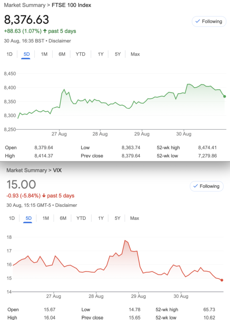Viewport: 230px width, 320px height.
Task: Select the 5D tab for FTSE 100
Action: pyautogui.click(x=26, y=54)
